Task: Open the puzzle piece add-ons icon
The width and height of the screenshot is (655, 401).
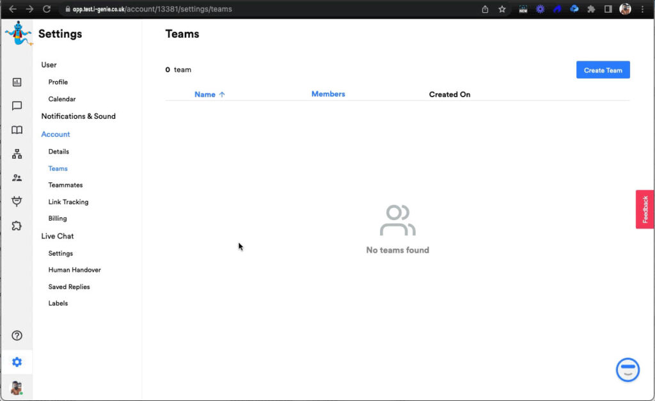Action: (x=17, y=226)
